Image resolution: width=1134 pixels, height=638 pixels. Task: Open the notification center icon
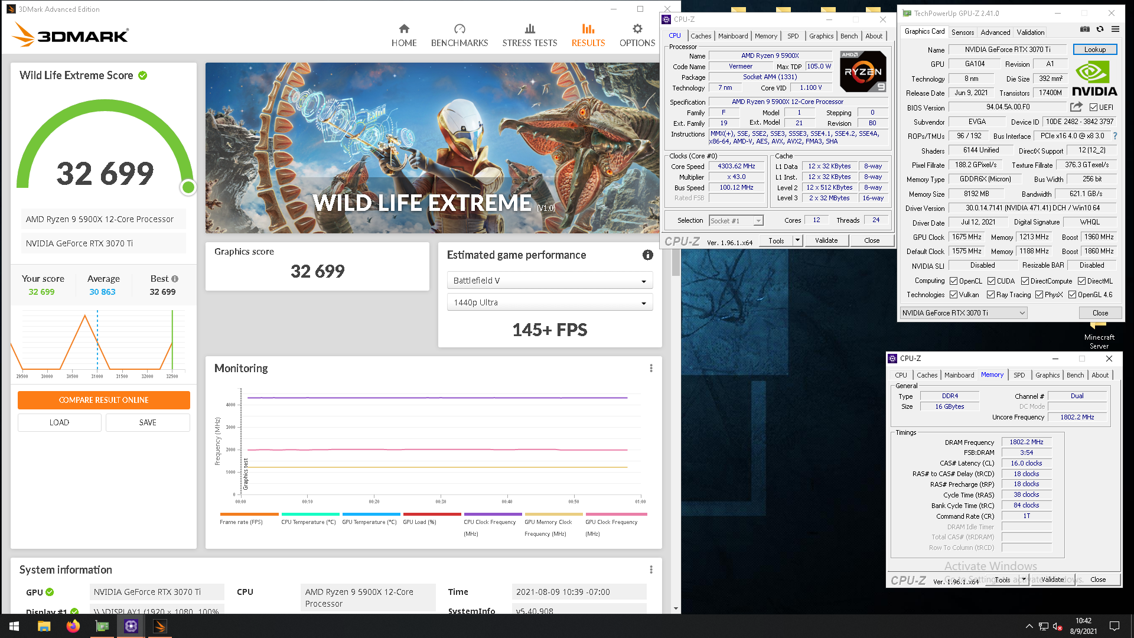point(1115,626)
